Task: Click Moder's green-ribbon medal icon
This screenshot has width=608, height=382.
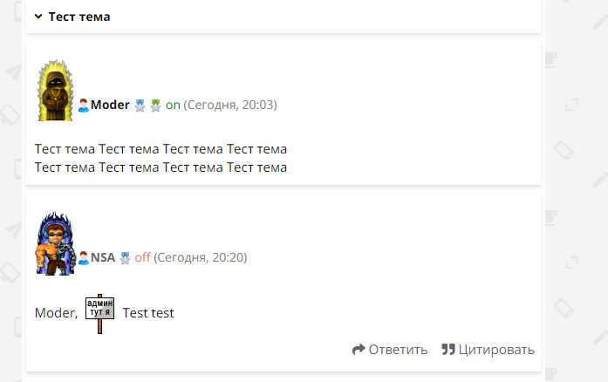Action: pyautogui.click(x=155, y=106)
